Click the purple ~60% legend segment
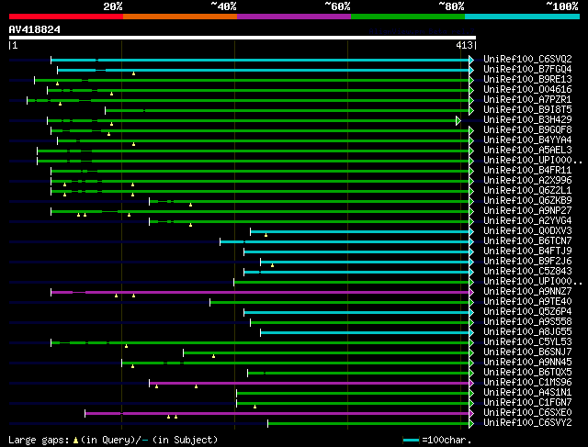The height and width of the screenshot is (447, 588). (x=294, y=17)
